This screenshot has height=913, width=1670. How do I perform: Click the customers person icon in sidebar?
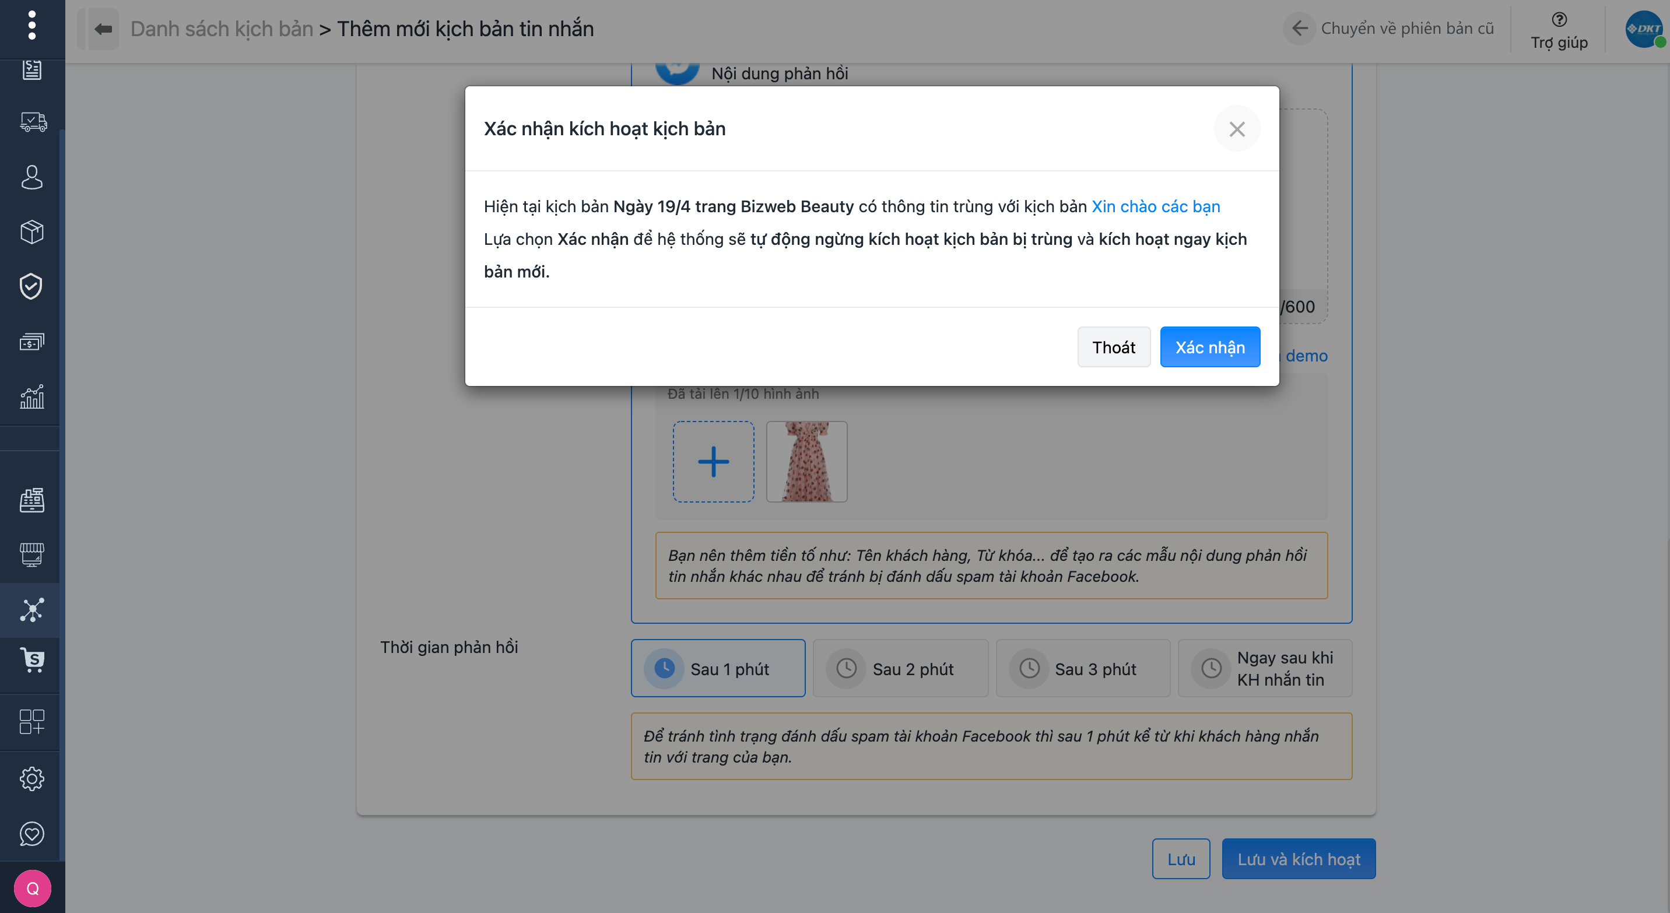31,177
